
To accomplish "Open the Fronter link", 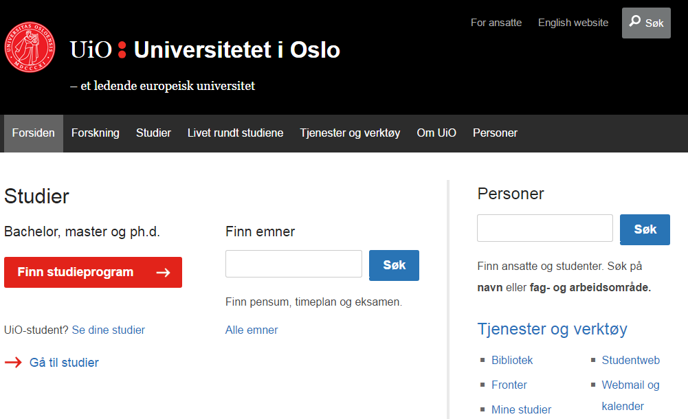I will [x=509, y=385].
